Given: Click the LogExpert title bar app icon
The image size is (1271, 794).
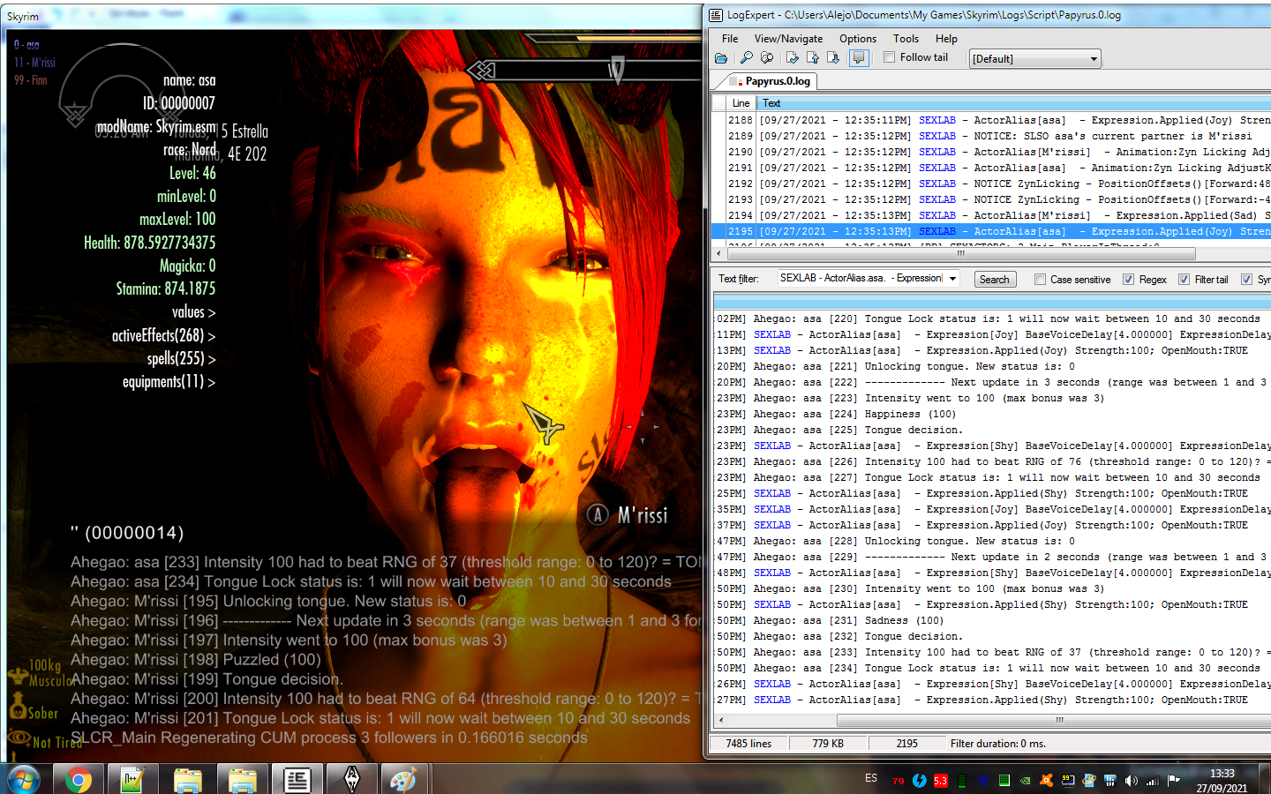Looking at the screenshot, I should click(x=716, y=15).
